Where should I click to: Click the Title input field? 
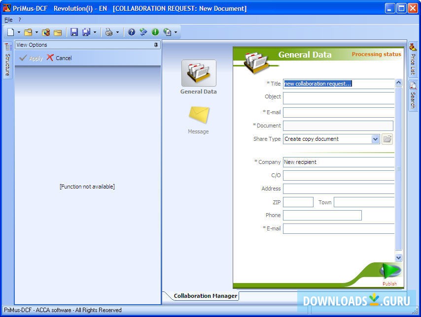click(x=339, y=84)
